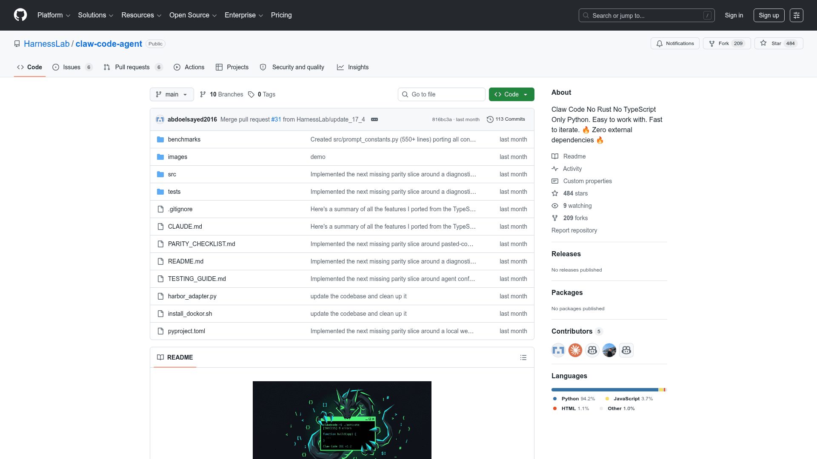817x459 pixels.
Task: Switch to the Insights tab
Action: point(353,67)
